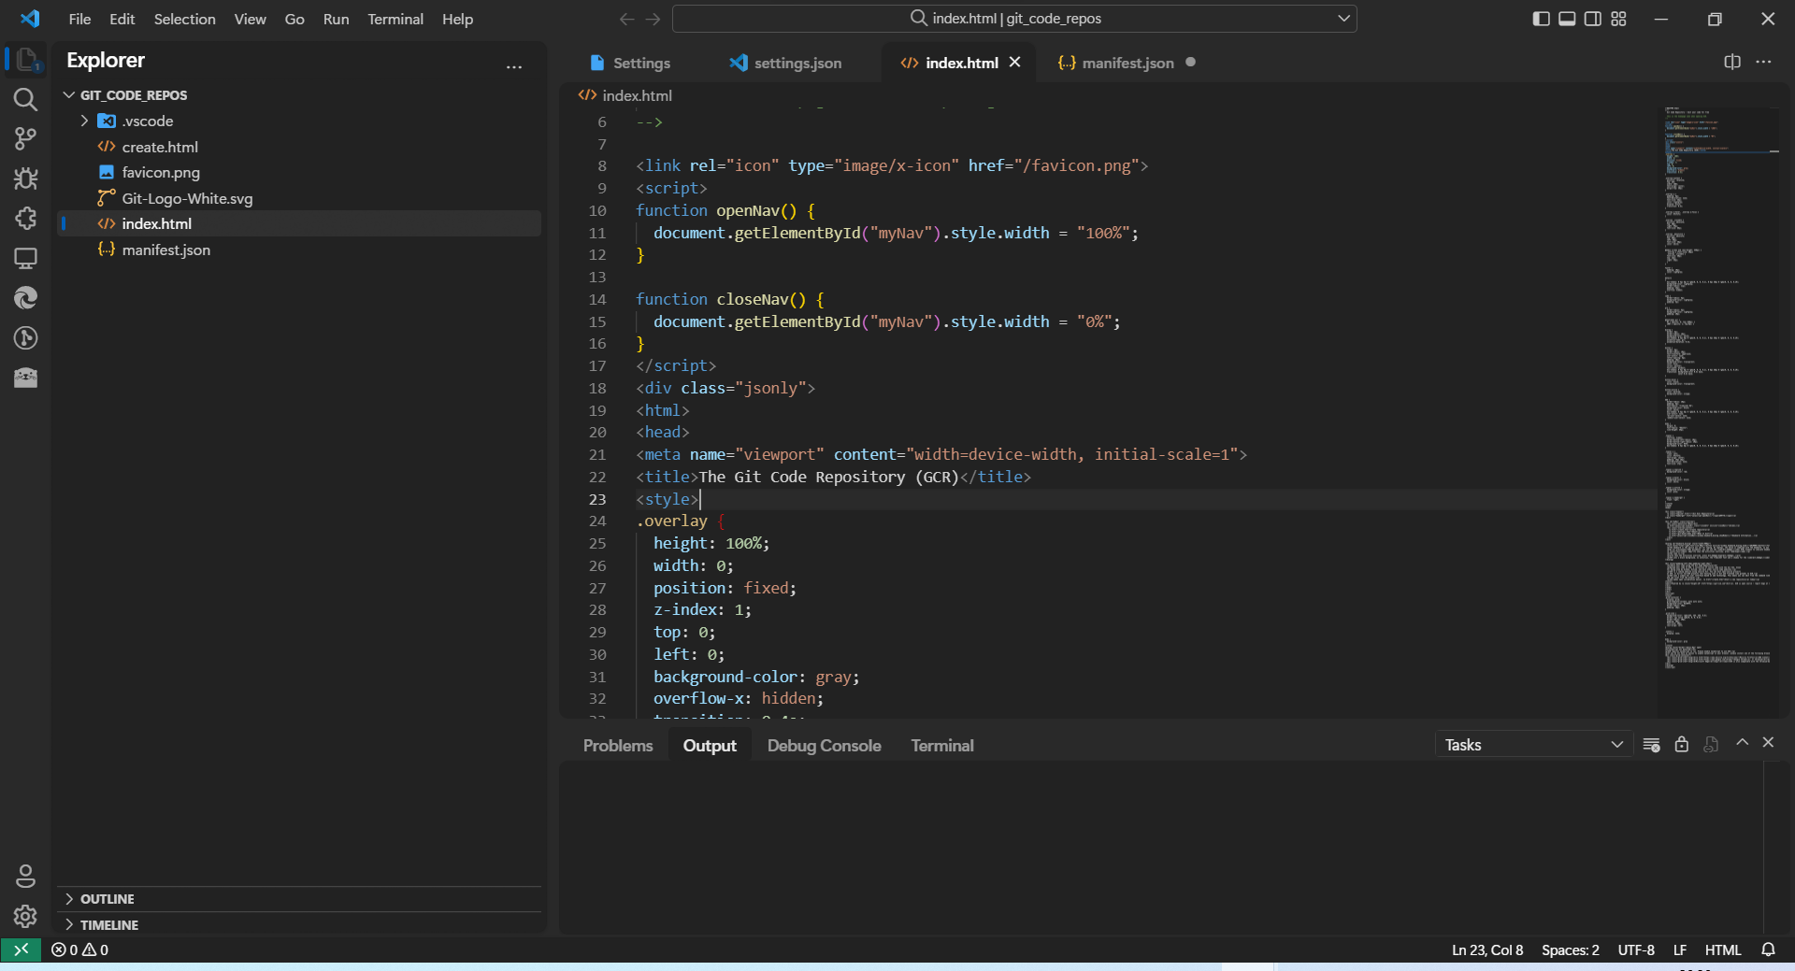Open the Help menu
Screen dimensions: 1795x971
(457, 19)
